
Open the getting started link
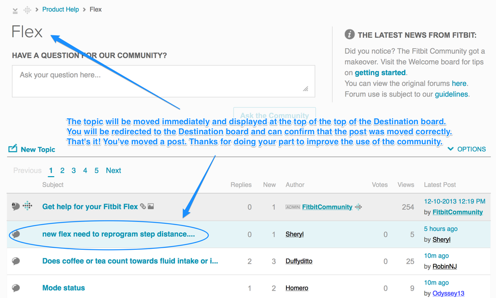380,73
